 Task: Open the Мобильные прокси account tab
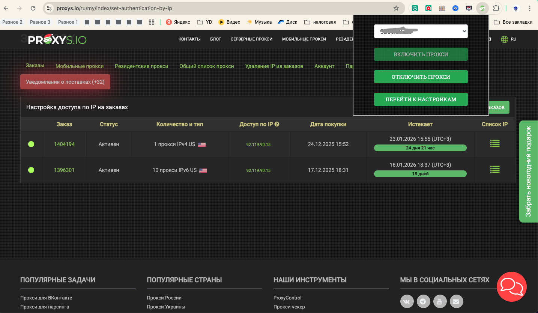point(80,66)
